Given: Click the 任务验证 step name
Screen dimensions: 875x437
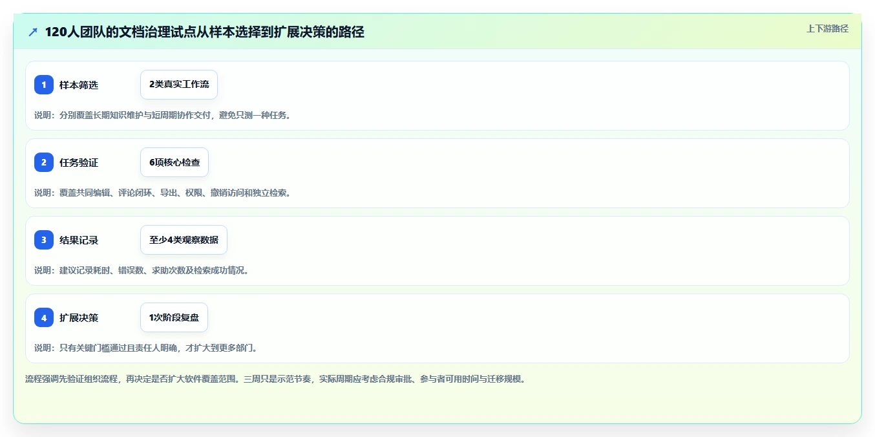Looking at the screenshot, I should pos(79,162).
